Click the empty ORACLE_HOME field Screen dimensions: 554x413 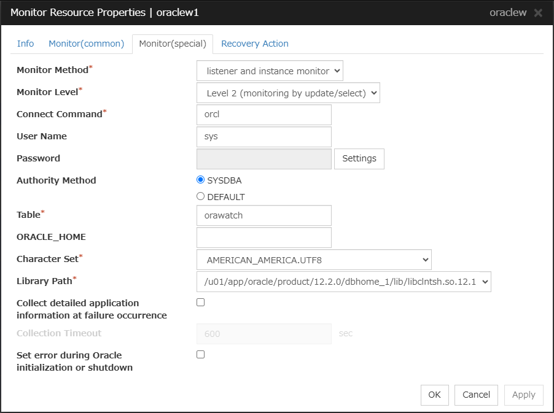[263, 237]
